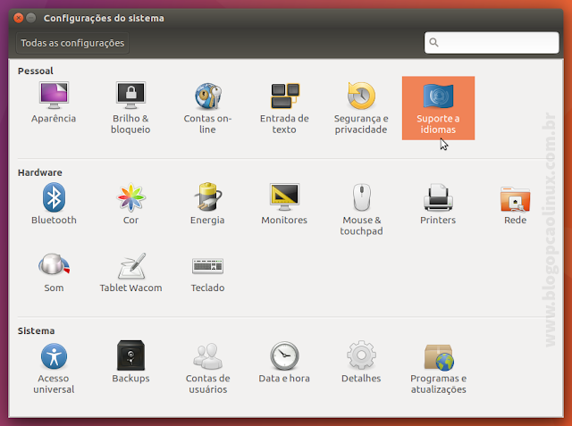Close the Configurações do sistema window

18,18
